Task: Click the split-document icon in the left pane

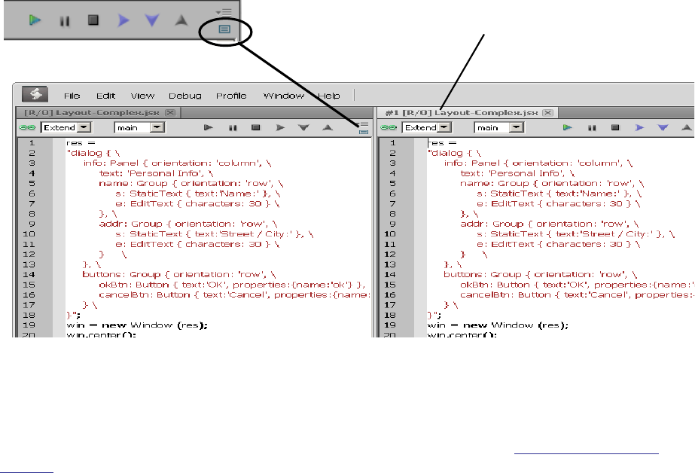Action: [364, 132]
